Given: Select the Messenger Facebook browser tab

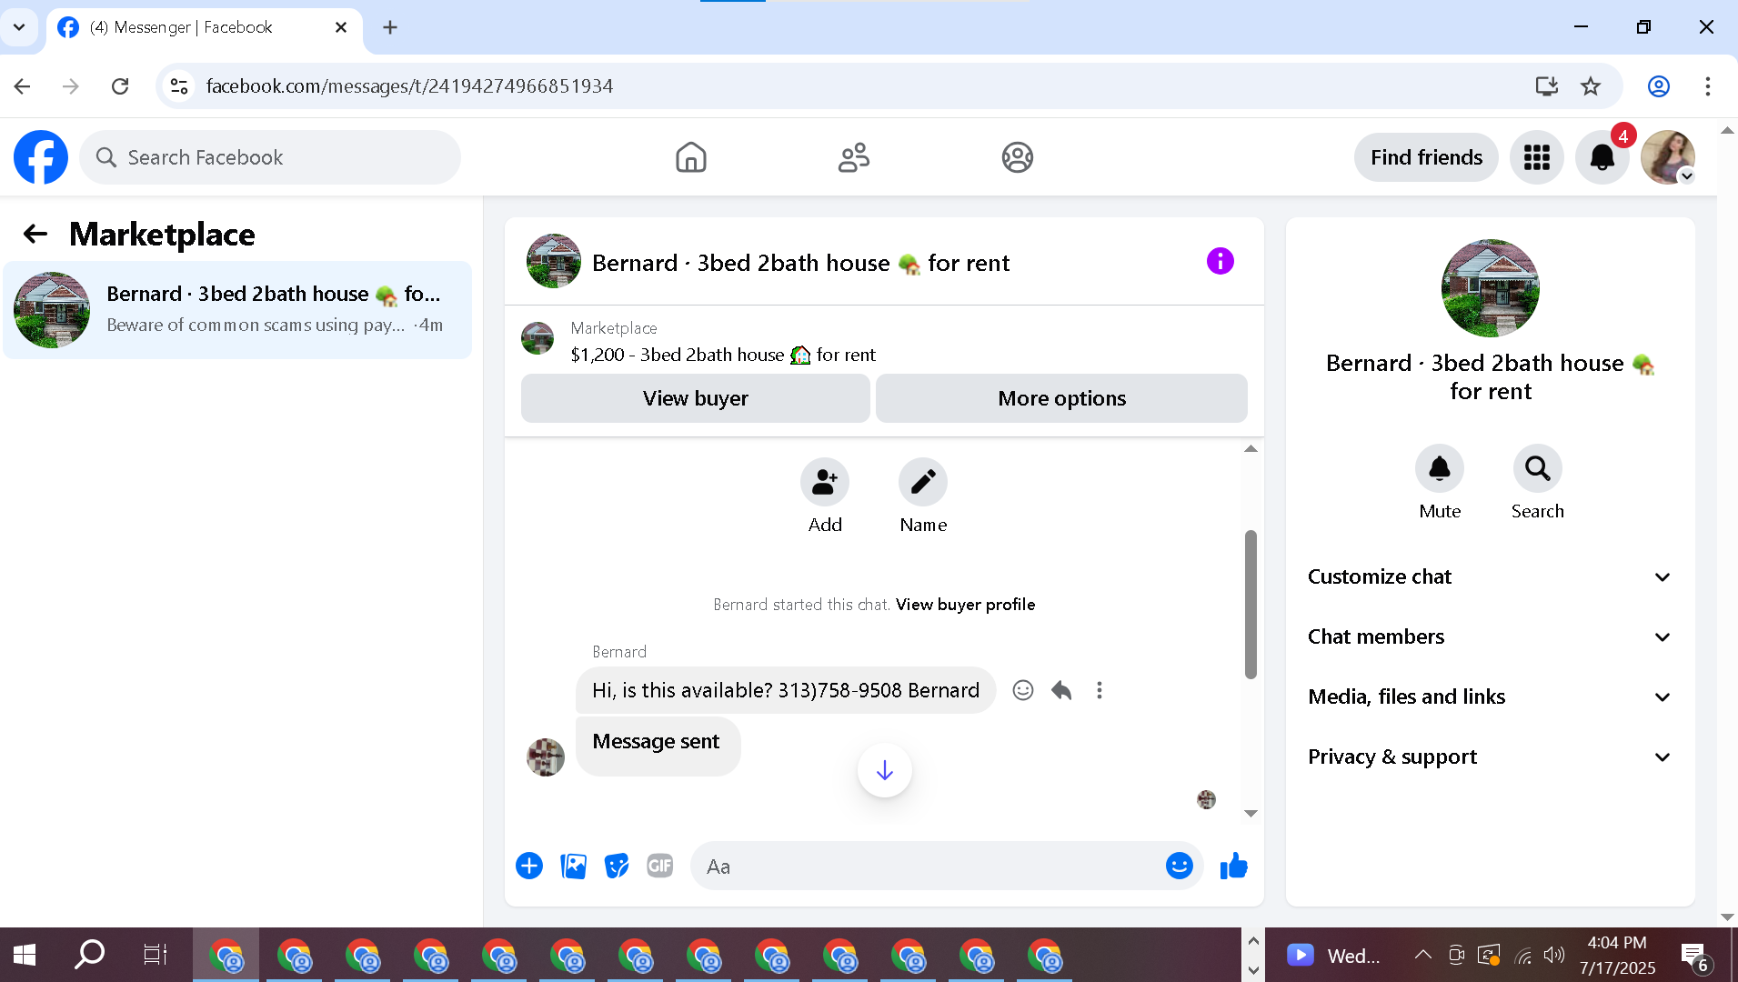Looking at the screenshot, I should tap(204, 27).
